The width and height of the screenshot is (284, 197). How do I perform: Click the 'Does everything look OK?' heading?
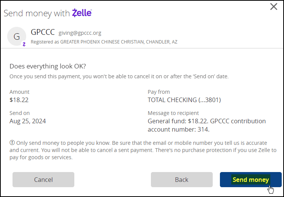[48, 66]
